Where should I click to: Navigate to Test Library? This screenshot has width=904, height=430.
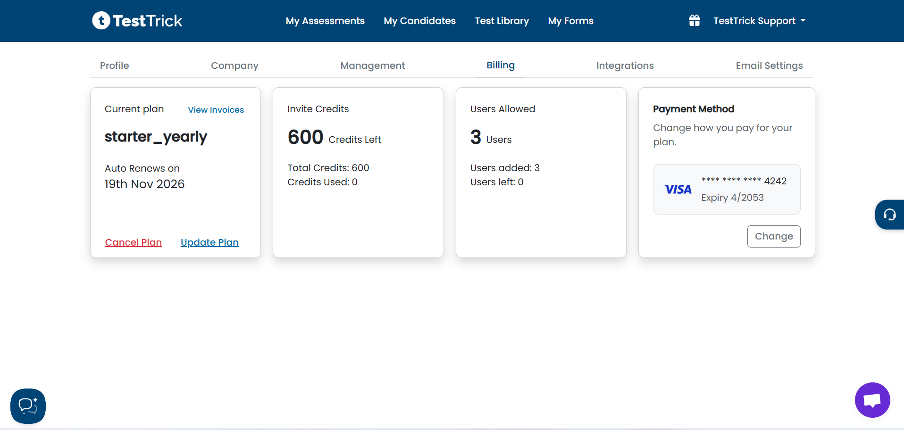[502, 21]
